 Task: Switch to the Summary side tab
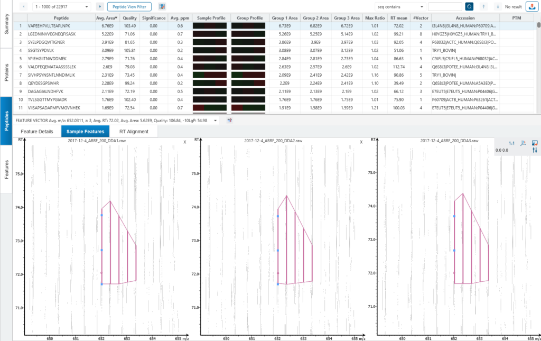tap(6, 24)
